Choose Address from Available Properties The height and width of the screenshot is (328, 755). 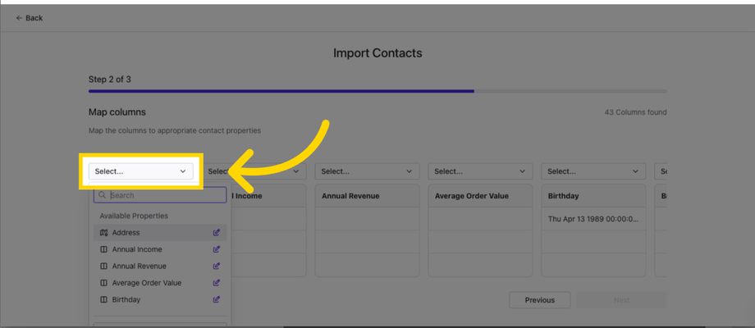coord(126,233)
